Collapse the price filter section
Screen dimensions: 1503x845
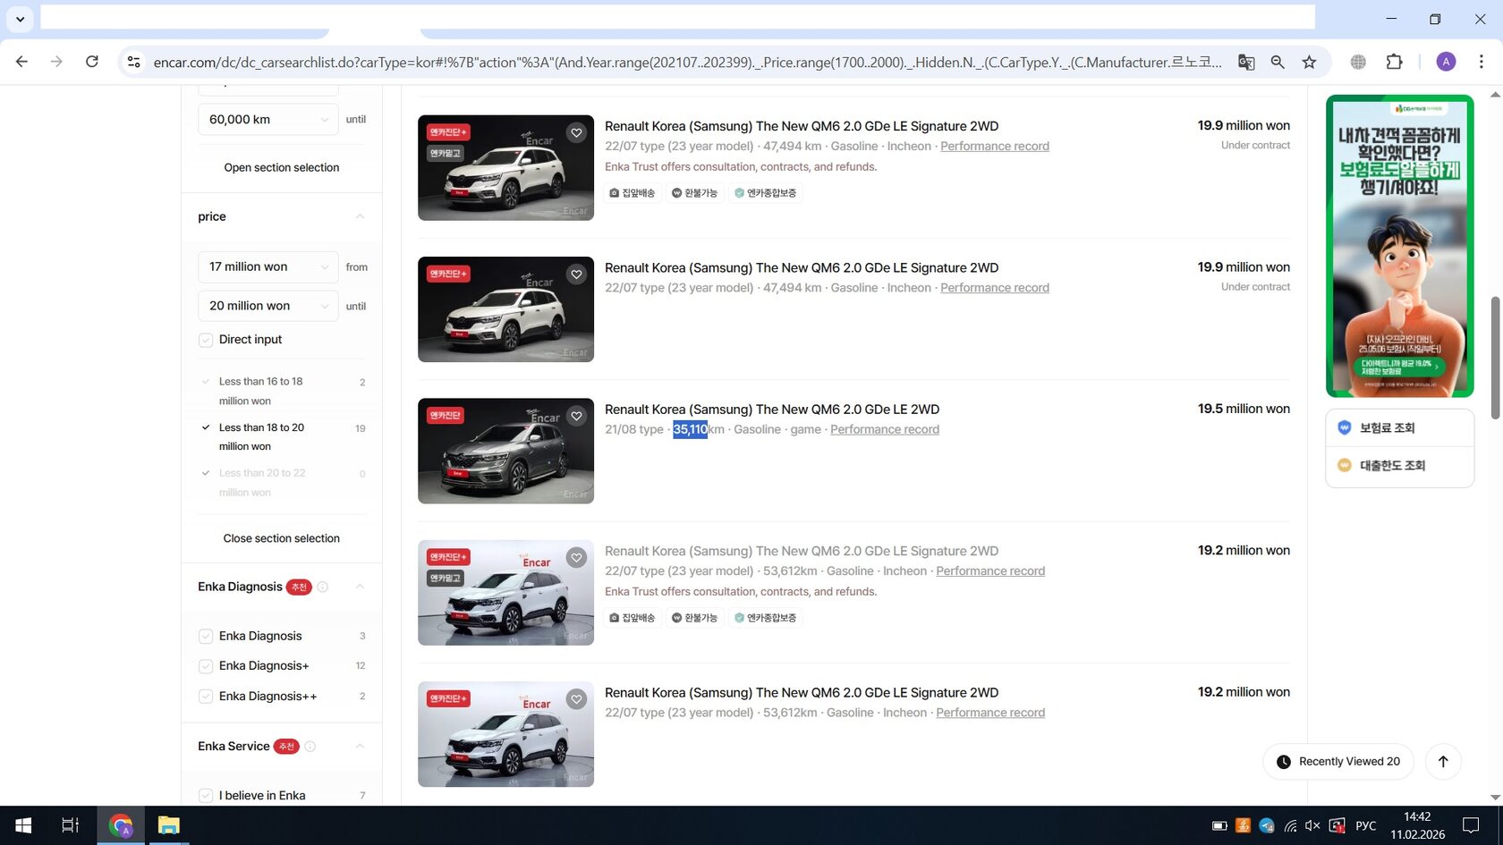tap(360, 216)
